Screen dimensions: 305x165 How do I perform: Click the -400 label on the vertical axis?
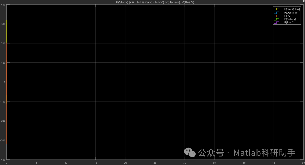click(x=3, y=160)
